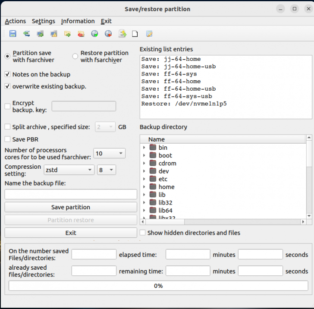Viewport: 314px width, 309px height.
Task: Click scroll up arrow in Backup directory
Action: pyautogui.click(x=309, y=138)
